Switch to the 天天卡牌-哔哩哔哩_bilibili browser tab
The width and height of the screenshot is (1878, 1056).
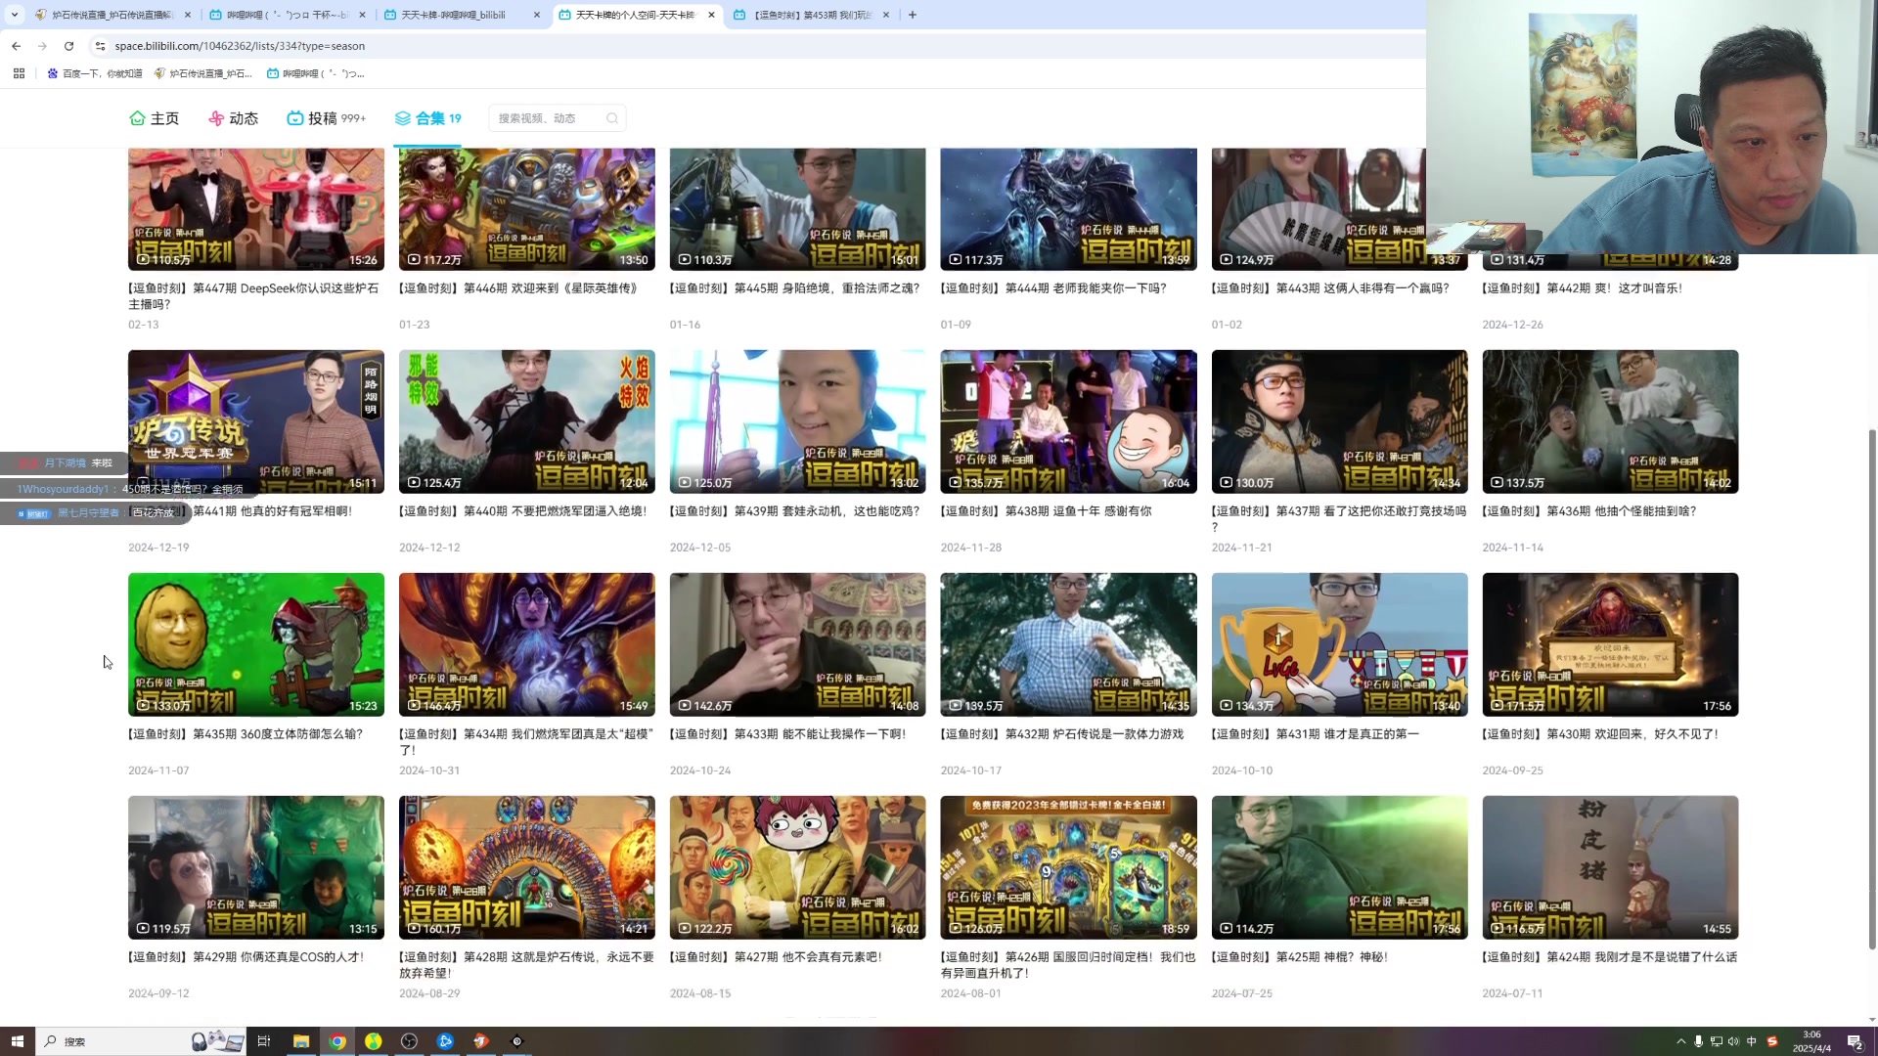coord(460,15)
